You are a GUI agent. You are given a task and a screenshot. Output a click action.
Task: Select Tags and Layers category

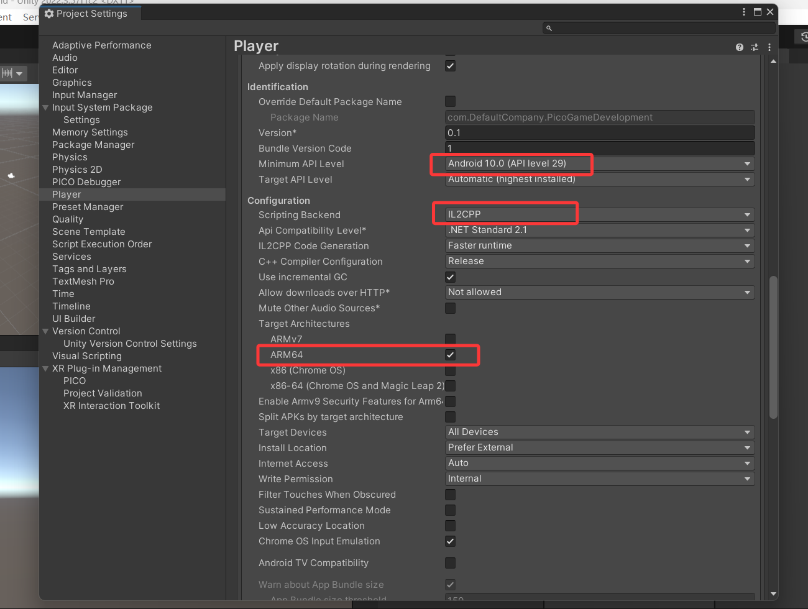[90, 269]
